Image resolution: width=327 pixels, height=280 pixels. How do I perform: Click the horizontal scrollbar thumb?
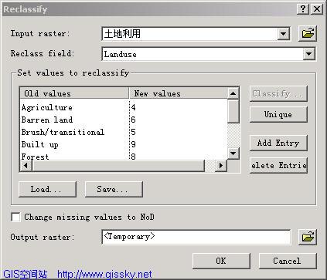(x=118, y=165)
